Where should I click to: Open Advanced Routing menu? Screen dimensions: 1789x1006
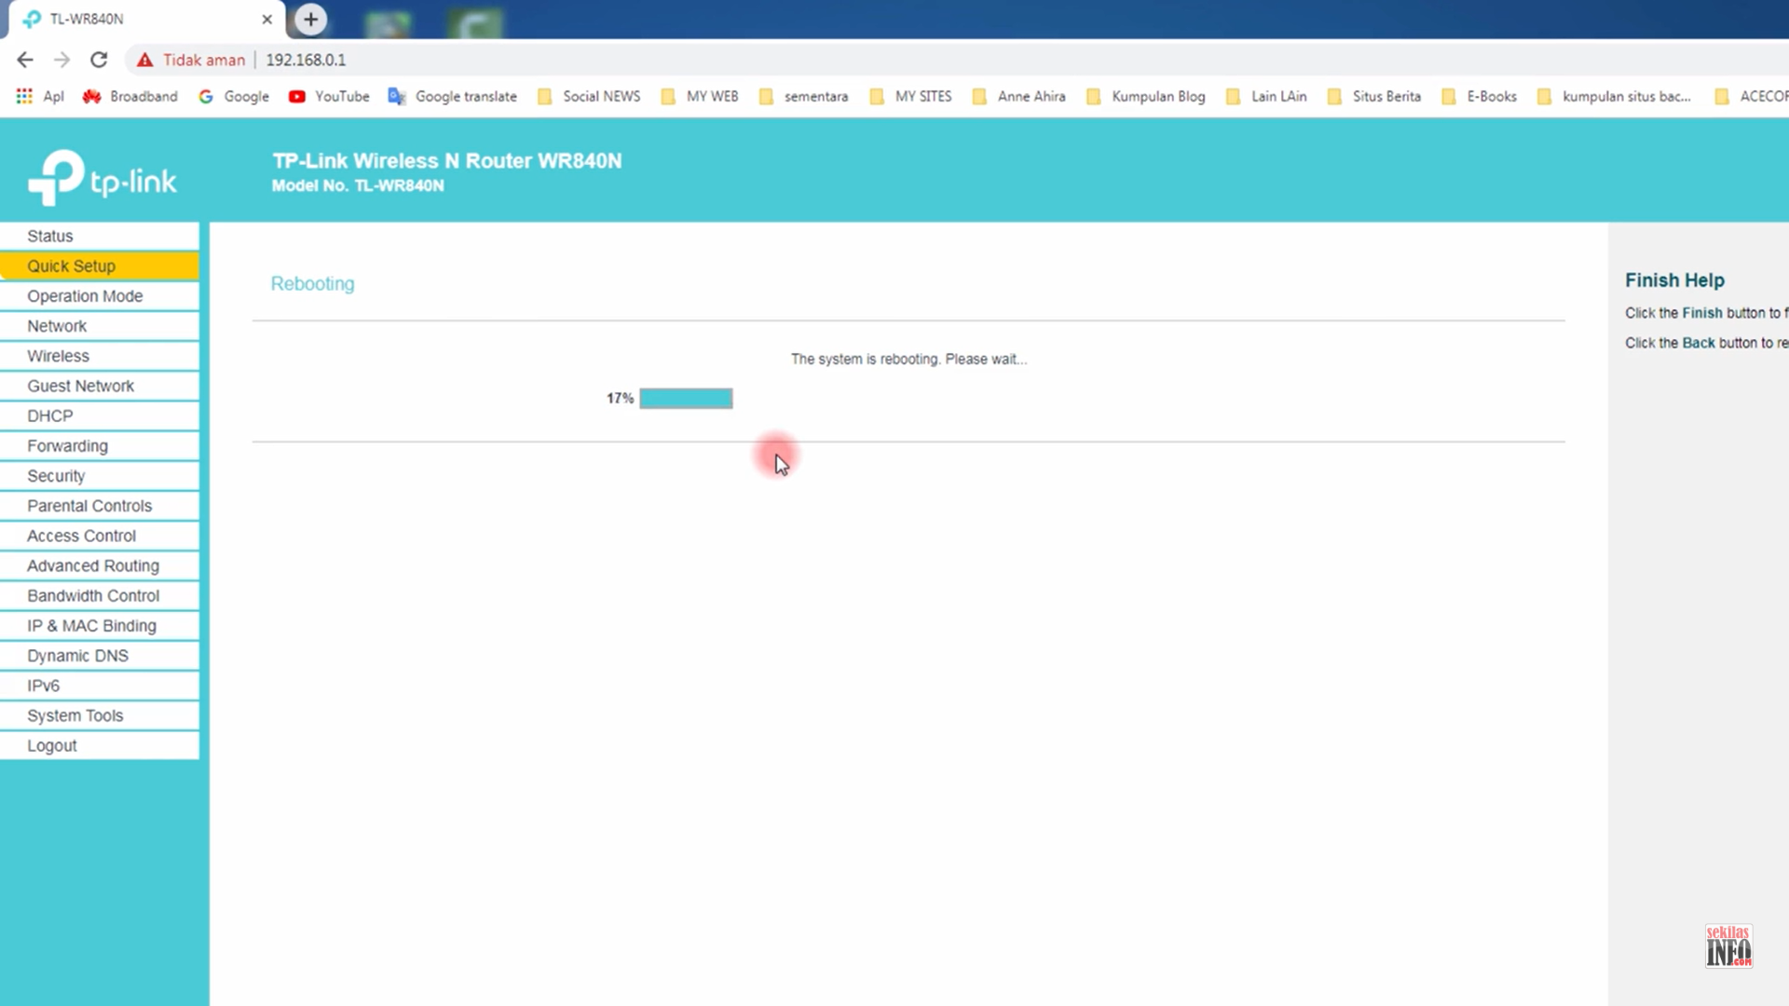pos(100,565)
